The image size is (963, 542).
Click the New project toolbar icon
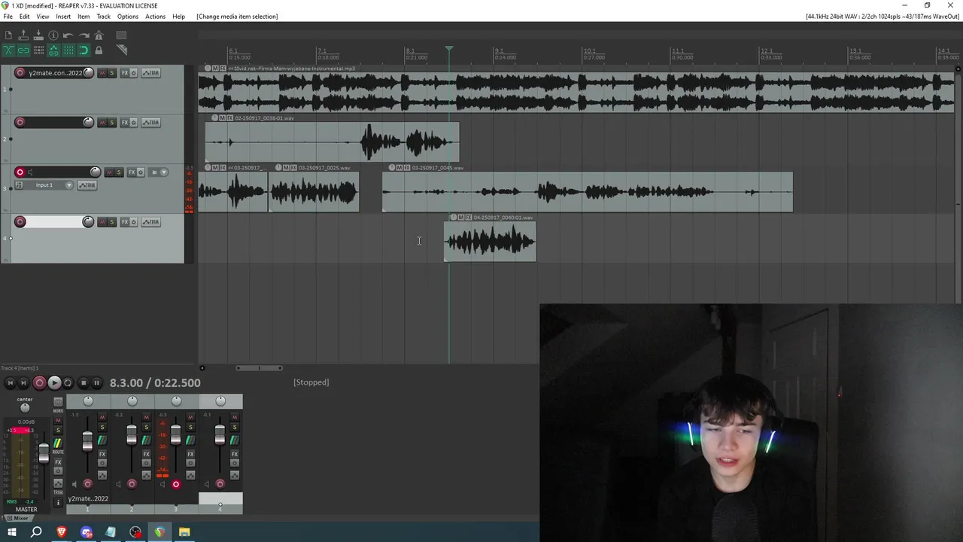tap(8, 35)
